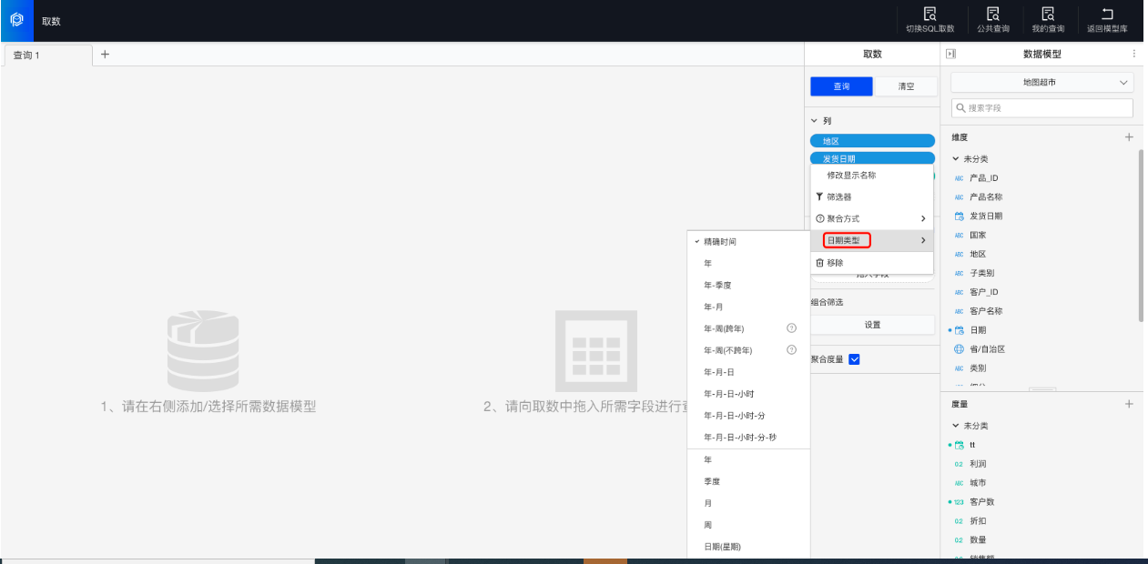Click the 地区 column pill
This screenshot has width=1148, height=564.
(872, 141)
